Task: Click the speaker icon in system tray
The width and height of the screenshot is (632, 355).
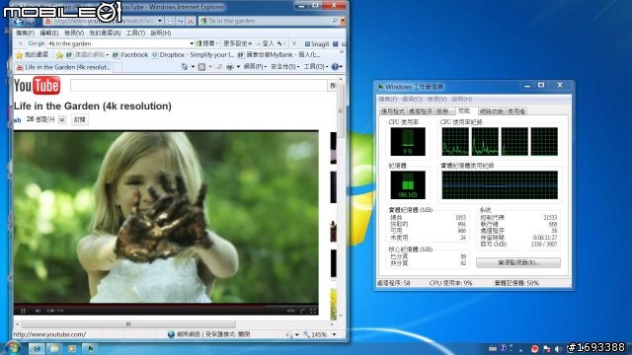Action: tap(558, 348)
